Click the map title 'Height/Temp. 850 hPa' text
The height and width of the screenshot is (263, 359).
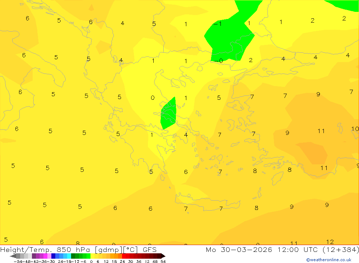coord(45,249)
